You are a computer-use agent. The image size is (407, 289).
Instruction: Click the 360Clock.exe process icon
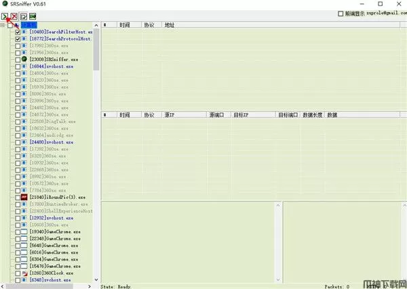click(x=24, y=273)
